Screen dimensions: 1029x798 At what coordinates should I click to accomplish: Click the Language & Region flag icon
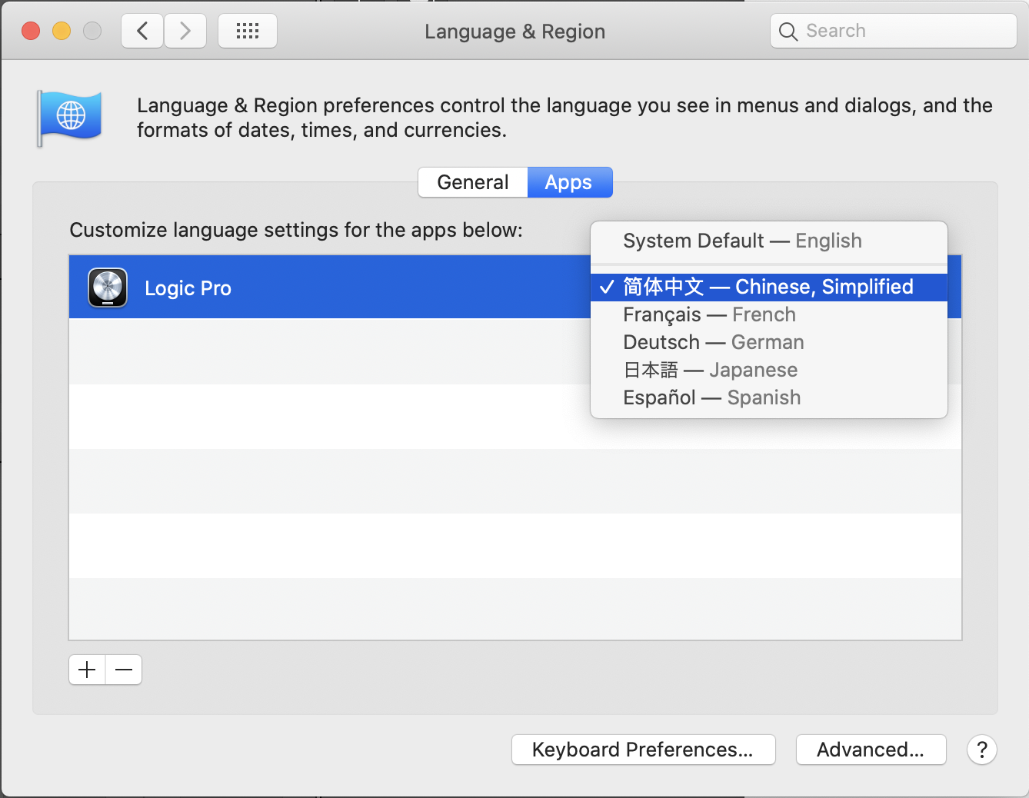click(x=70, y=118)
